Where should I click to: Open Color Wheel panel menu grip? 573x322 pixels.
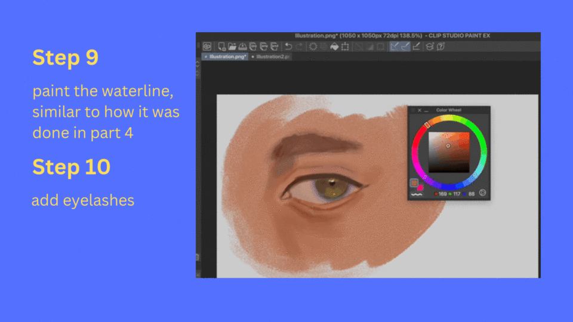413,110
